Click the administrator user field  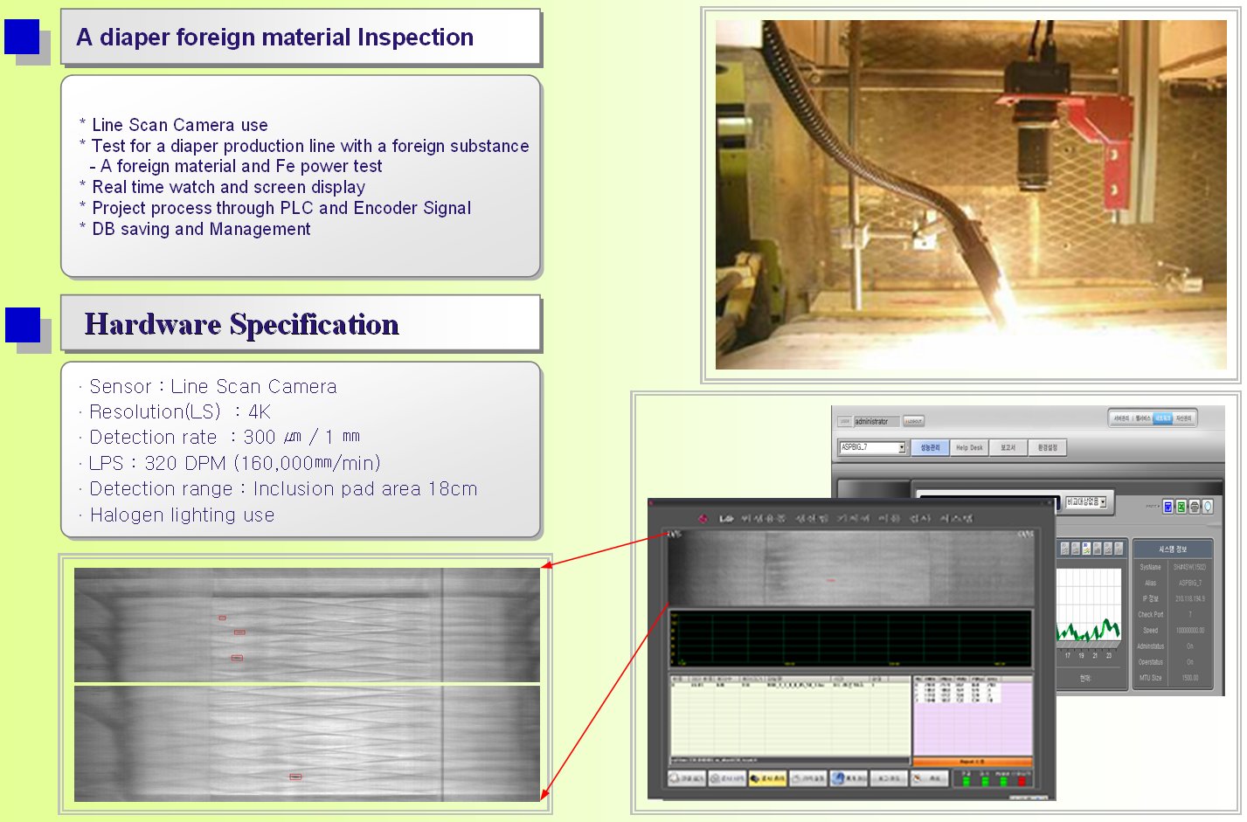[876, 421]
